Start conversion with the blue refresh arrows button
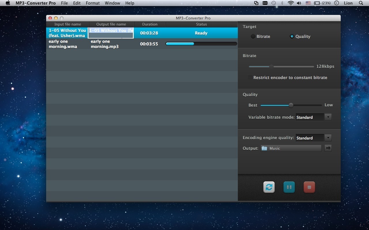Screen dimensions: 369x230 tap(269, 187)
